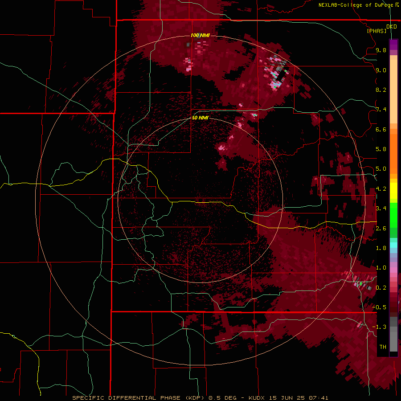This screenshot has height=401, width=401.
Task: Click the yellow band of the color bar
Action: coord(393,191)
